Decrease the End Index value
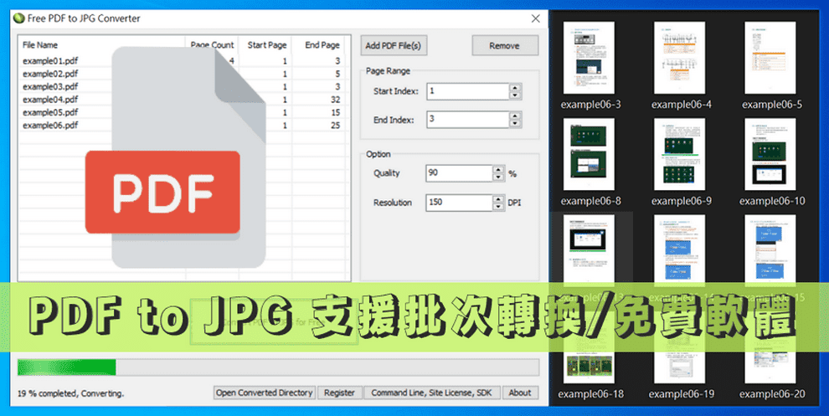 [514, 124]
